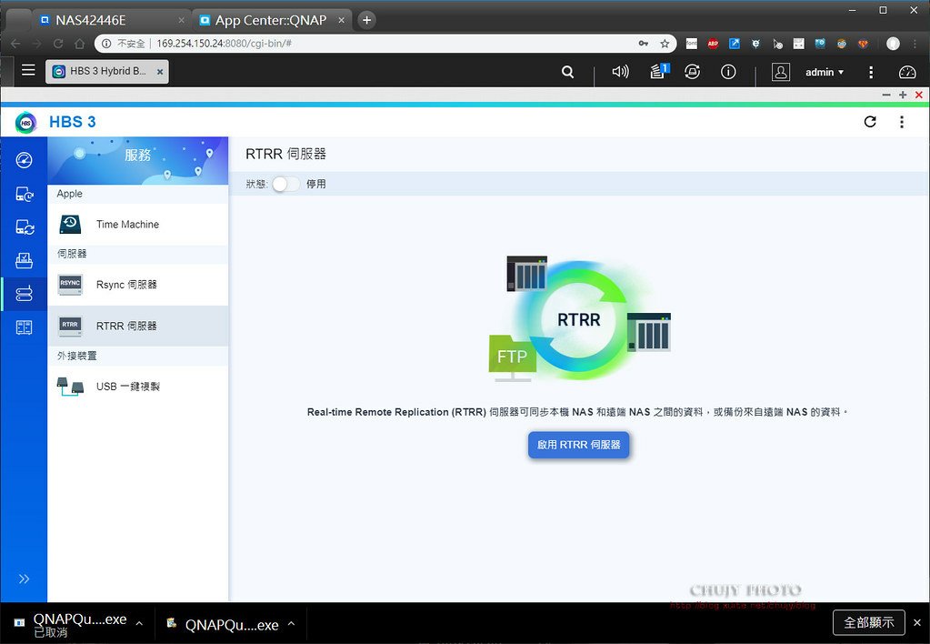Maximize the HBS 3 app window with plus

coord(903,95)
